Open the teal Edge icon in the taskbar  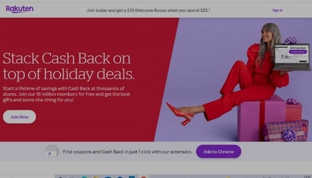(84, 177)
